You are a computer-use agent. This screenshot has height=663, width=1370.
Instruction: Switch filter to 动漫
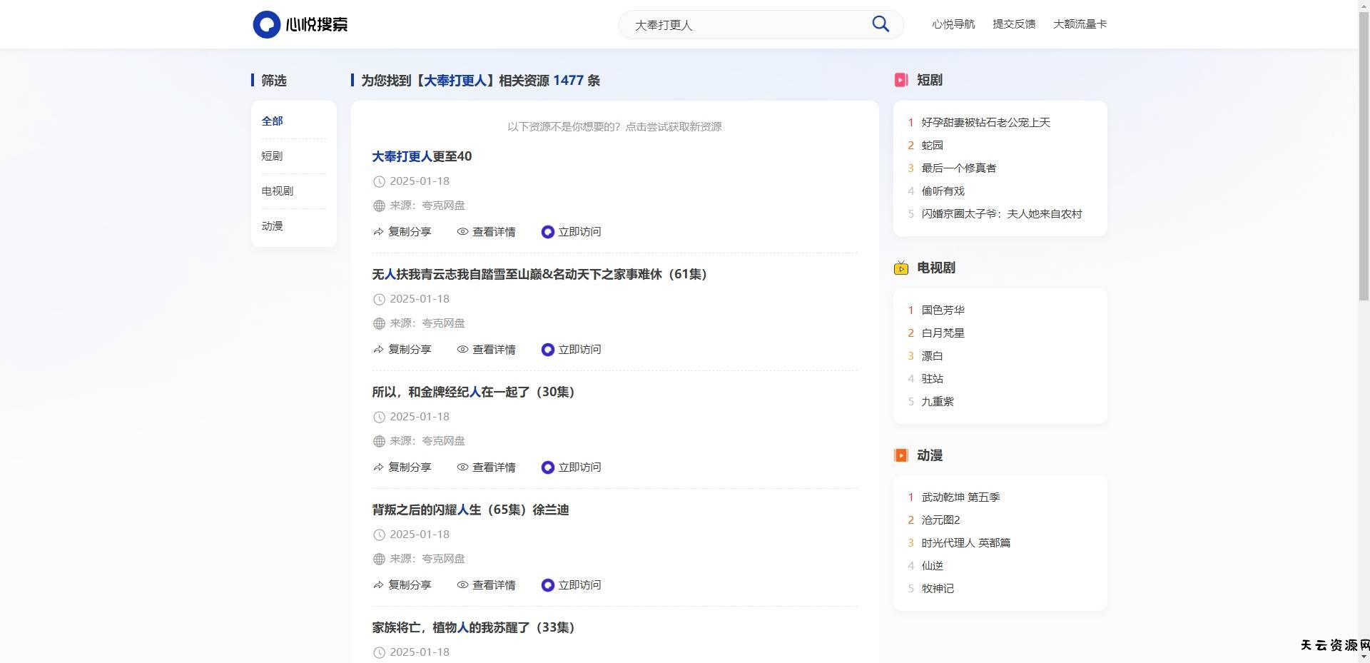(272, 226)
